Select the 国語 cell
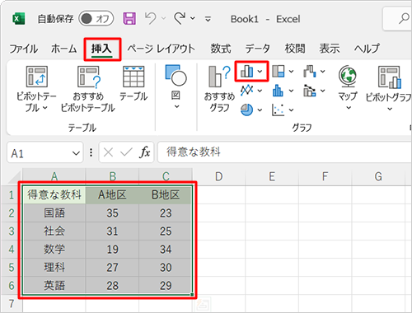Viewport: 412px width, 313px height. click(54, 213)
